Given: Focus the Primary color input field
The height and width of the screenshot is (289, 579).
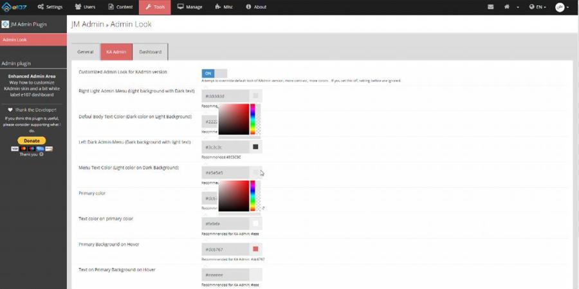Looking at the screenshot, I should 210,198.
